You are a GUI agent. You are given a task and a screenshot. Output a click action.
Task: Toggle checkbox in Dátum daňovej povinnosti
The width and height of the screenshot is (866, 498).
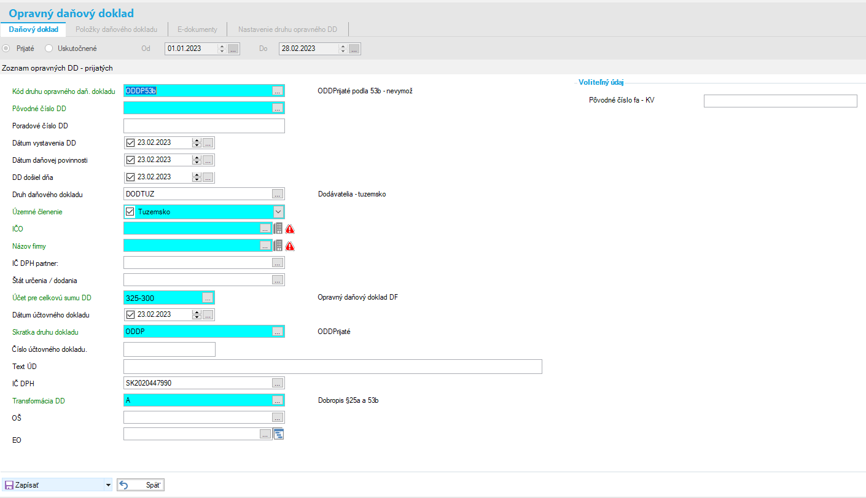click(x=130, y=160)
